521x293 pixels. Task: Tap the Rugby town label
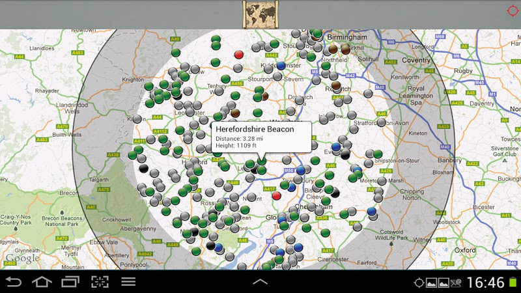pyautogui.click(x=463, y=71)
